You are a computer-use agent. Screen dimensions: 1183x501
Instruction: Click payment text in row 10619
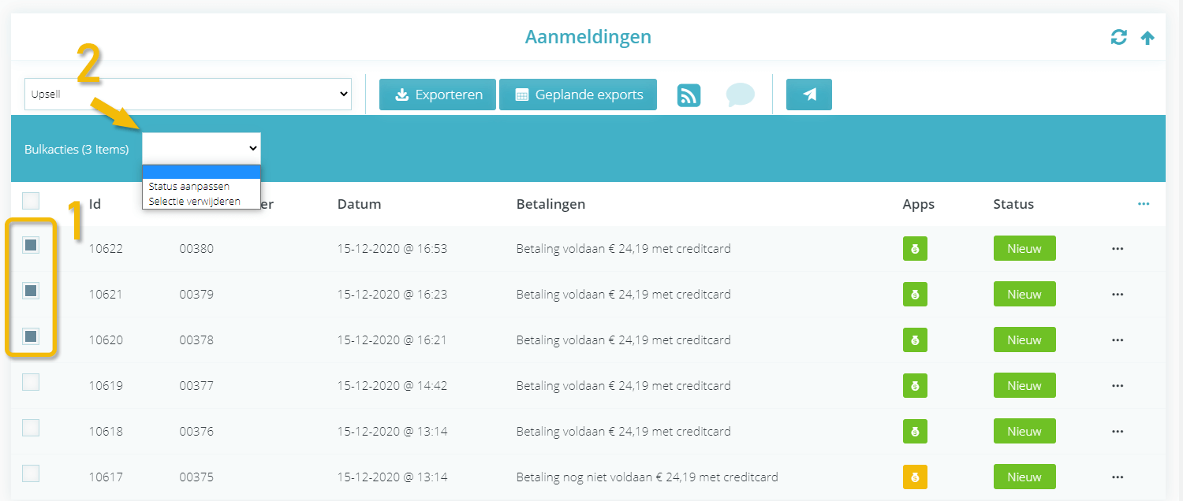pos(623,386)
